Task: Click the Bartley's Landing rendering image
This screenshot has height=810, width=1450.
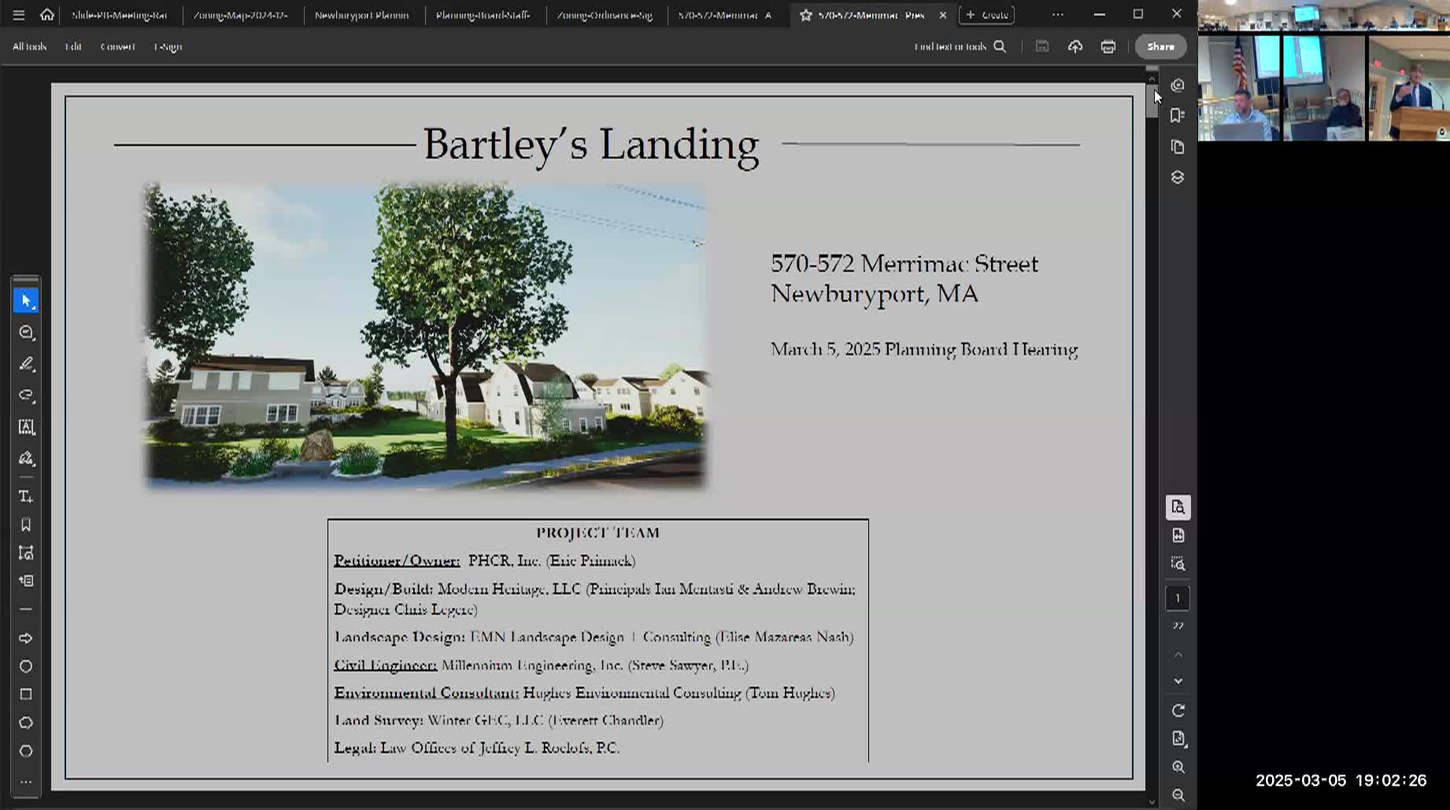Action: click(427, 336)
